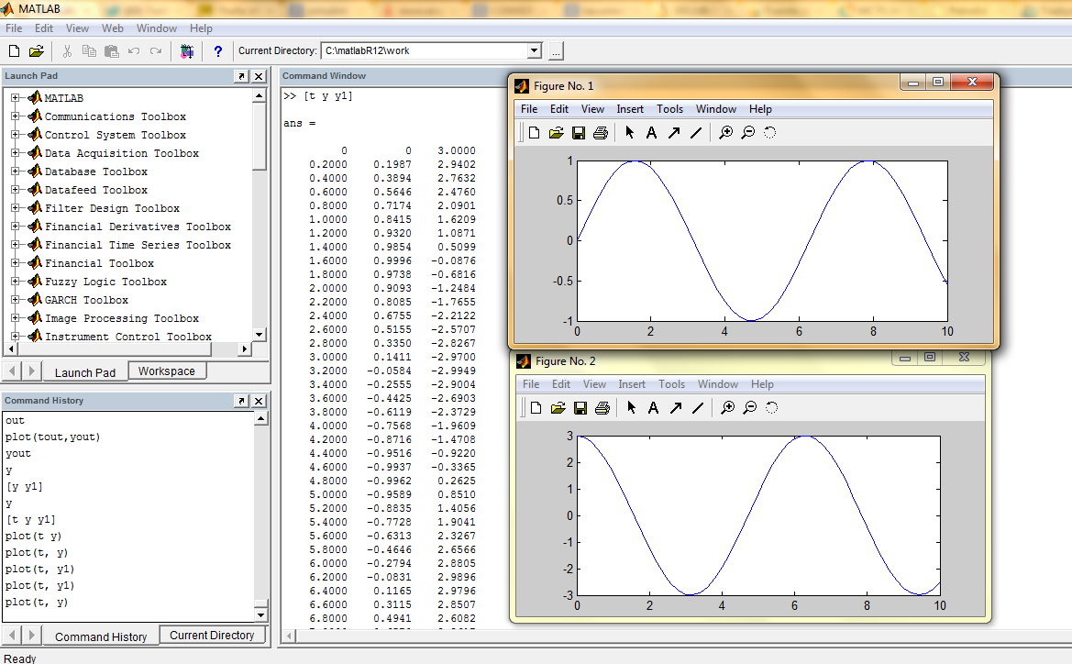Click the Undo icon on the main toolbar
1072x664 pixels.
point(133,50)
